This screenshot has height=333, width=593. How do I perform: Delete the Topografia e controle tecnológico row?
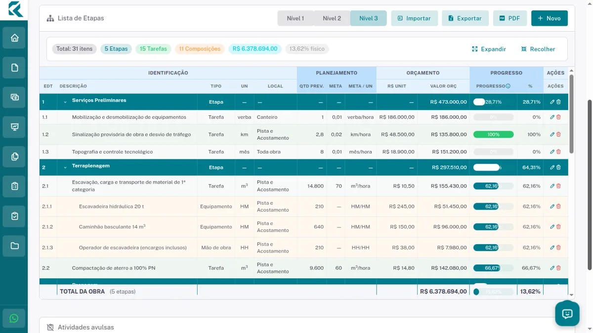pos(559,152)
